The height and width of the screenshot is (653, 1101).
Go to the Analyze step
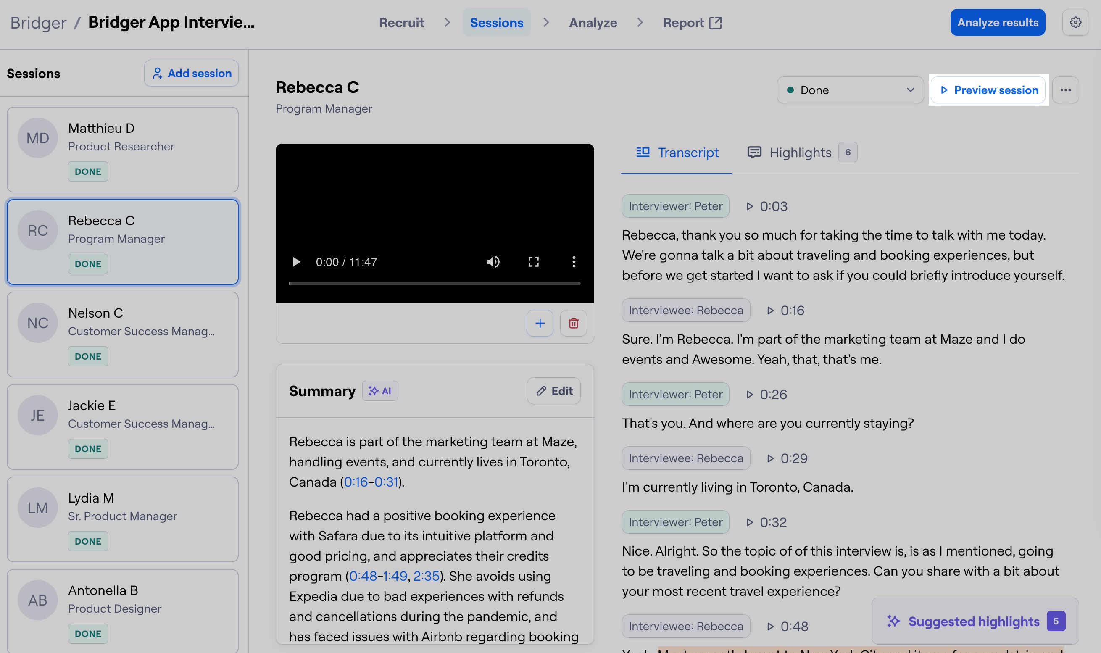tap(593, 23)
